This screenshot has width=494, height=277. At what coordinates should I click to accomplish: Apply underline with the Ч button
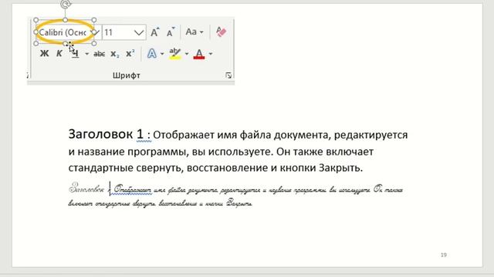pos(76,54)
